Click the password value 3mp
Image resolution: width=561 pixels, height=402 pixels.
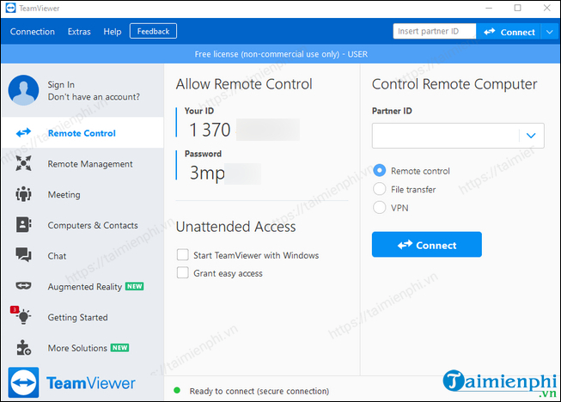point(207,174)
